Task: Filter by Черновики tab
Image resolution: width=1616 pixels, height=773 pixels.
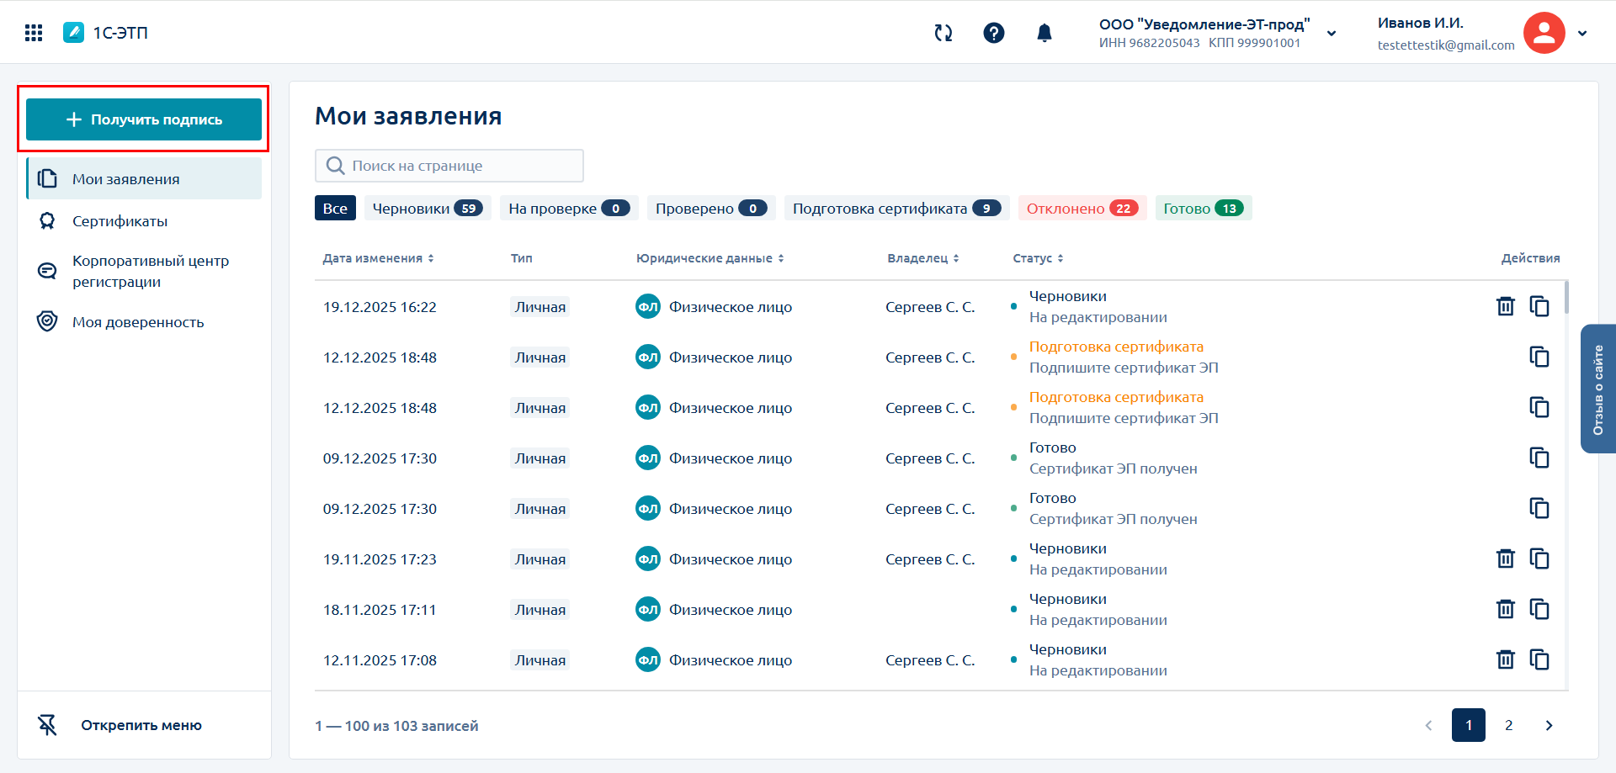Action: [427, 209]
